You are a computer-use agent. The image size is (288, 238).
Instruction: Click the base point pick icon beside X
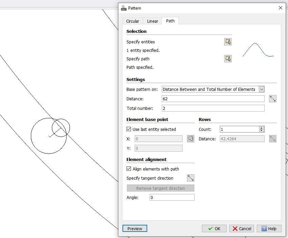(190, 139)
